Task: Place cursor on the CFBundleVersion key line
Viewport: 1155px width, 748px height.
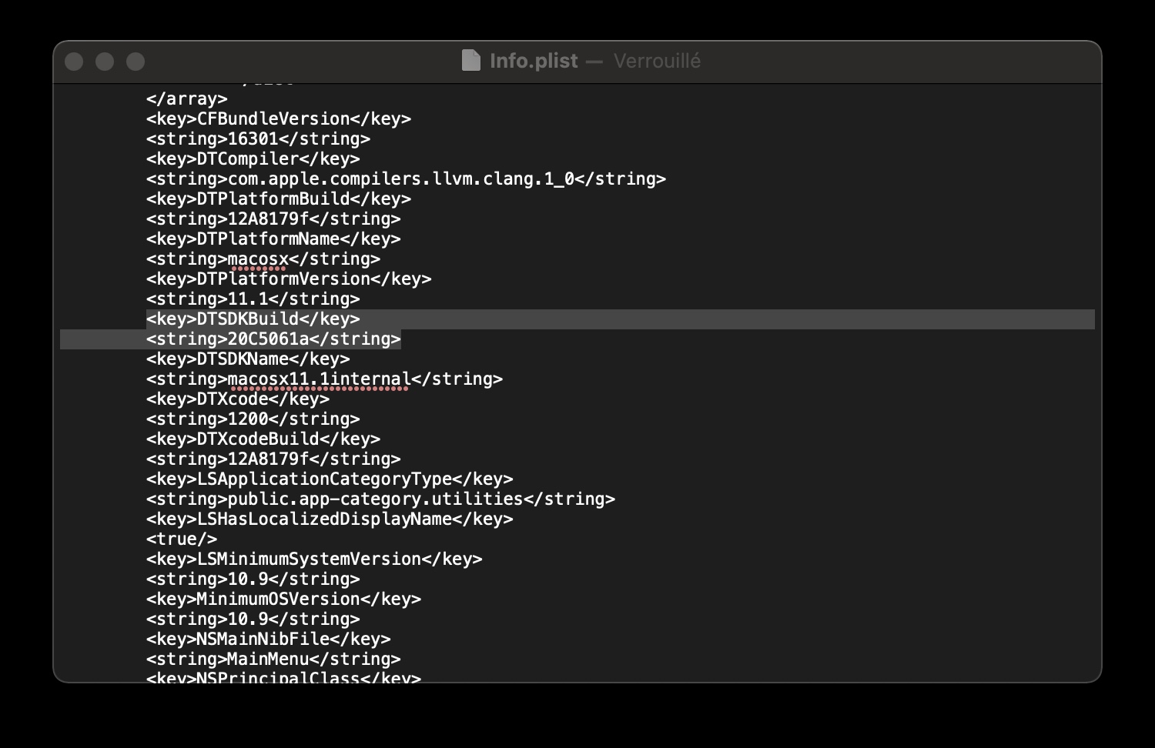Action: click(278, 119)
